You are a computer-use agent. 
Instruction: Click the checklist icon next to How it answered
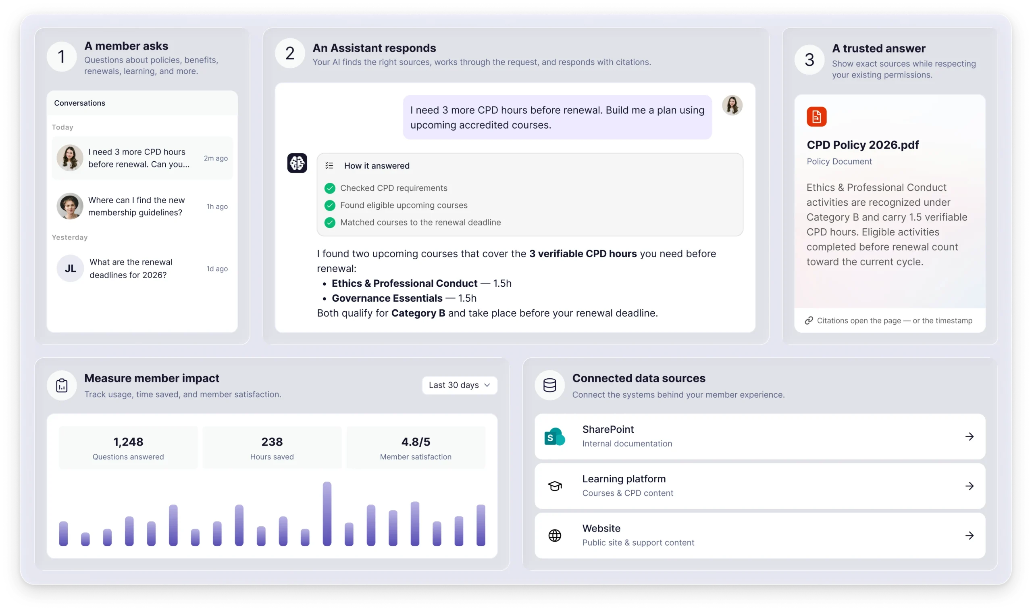coord(329,165)
